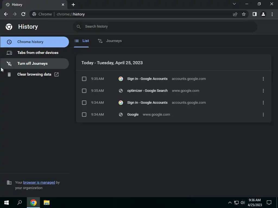The height and width of the screenshot is (208, 278).
Task: Open Tabs from other devices
Action: (x=34, y=53)
